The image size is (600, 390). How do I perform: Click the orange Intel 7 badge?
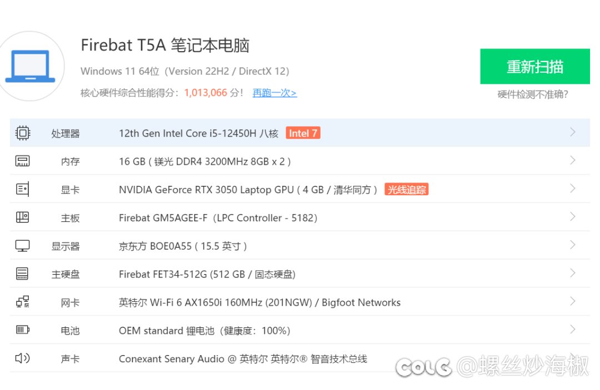click(303, 133)
